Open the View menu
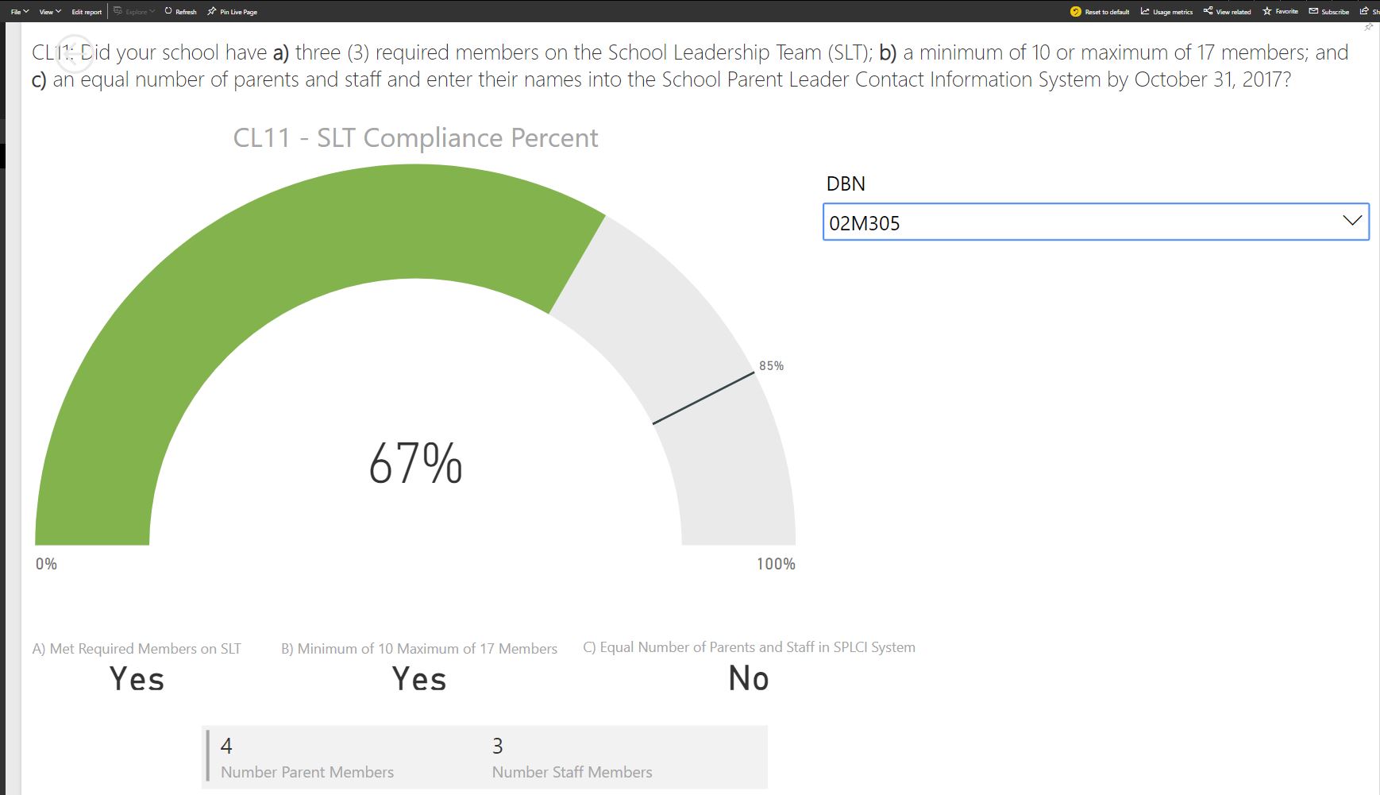 tap(50, 11)
